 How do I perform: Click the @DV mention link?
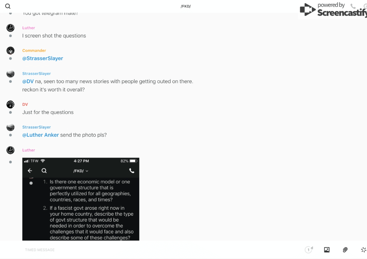click(x=28, y=81)
